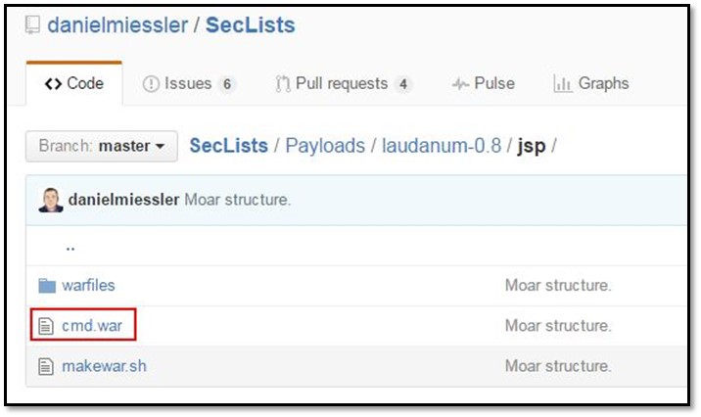Go up to parent directory (..)
The width and height of the screenshot is (701, 417).
pyautogui.click(x=70, y=247)
